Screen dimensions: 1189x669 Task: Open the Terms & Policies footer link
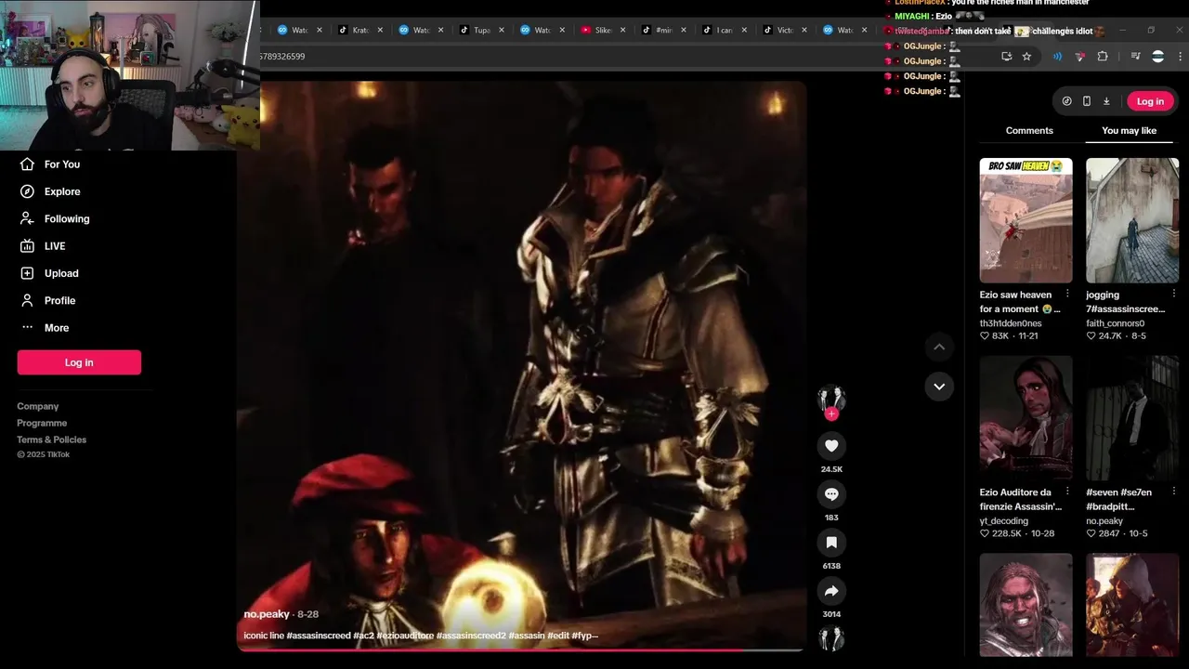point(51,439)
